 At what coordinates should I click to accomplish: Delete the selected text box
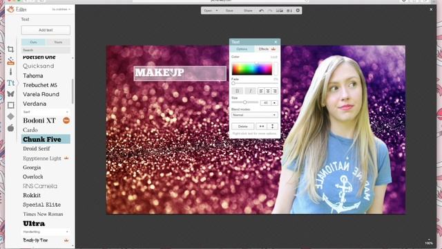242,127
